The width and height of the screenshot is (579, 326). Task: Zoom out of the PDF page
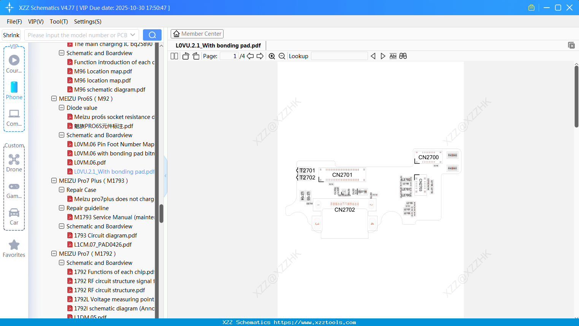[282, 56]
